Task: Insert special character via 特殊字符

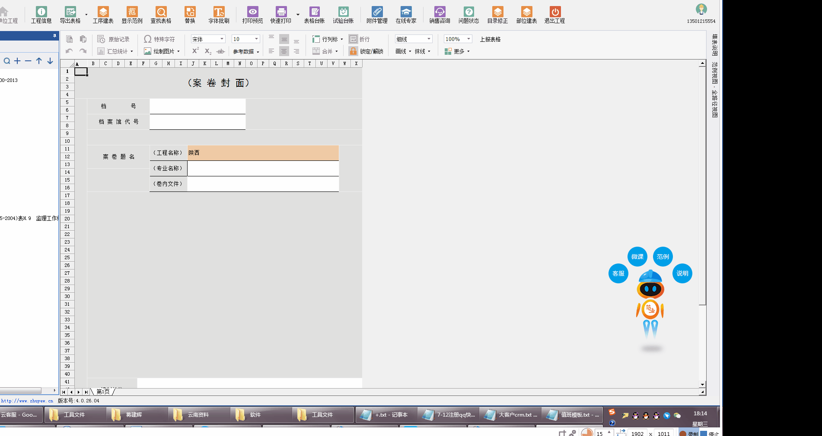Action: click(159, 39)
